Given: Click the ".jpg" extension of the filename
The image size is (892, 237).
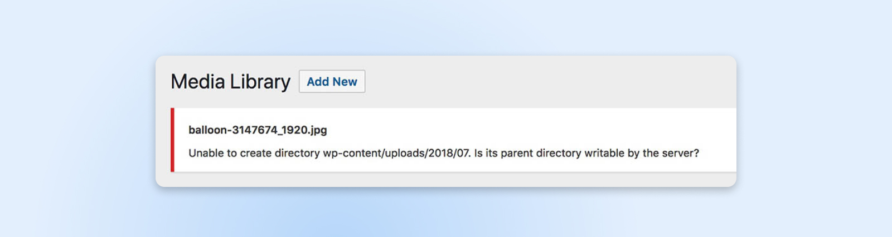Looking at the screenshot, I should click(318, 130).
